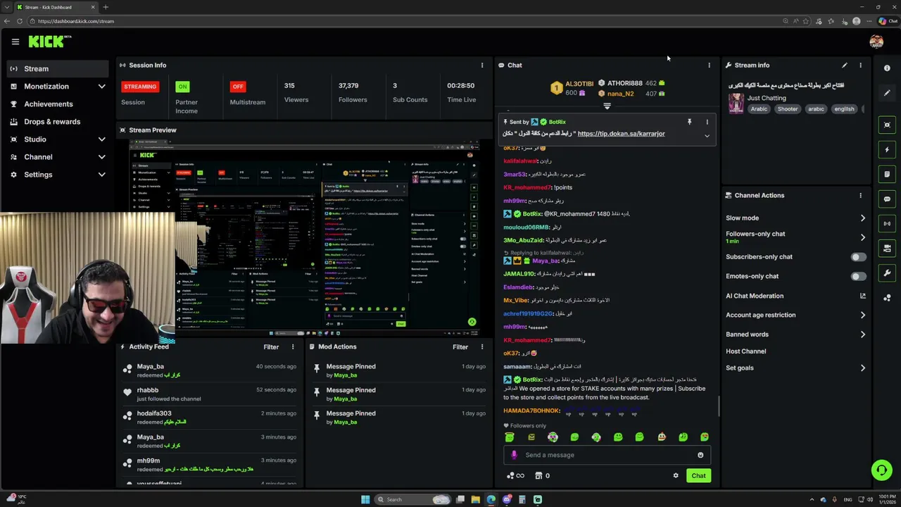This screenshot has height=507, width=901.
Task: Open Channel Actions three-dot menu
Action: (860, 196)
